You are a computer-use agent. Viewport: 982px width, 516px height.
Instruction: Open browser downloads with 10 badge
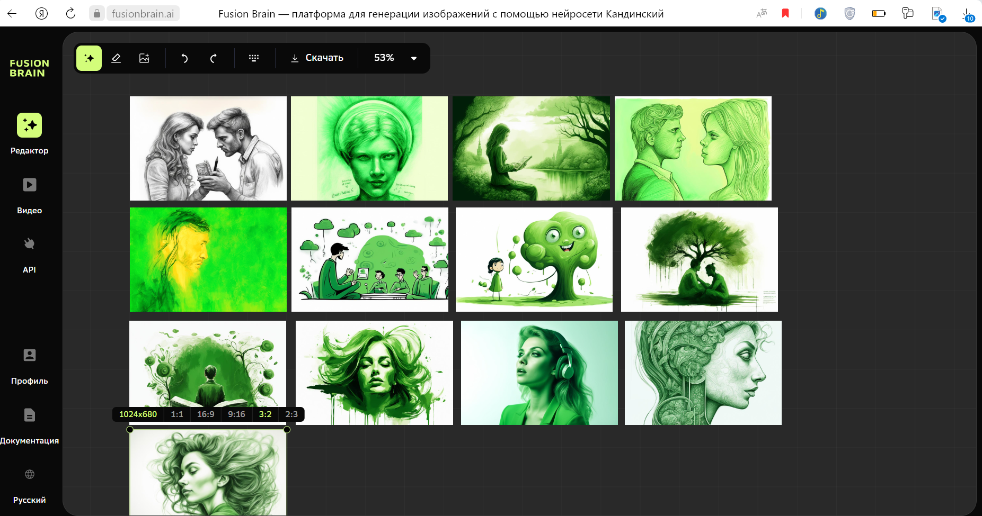click(968, 14)
